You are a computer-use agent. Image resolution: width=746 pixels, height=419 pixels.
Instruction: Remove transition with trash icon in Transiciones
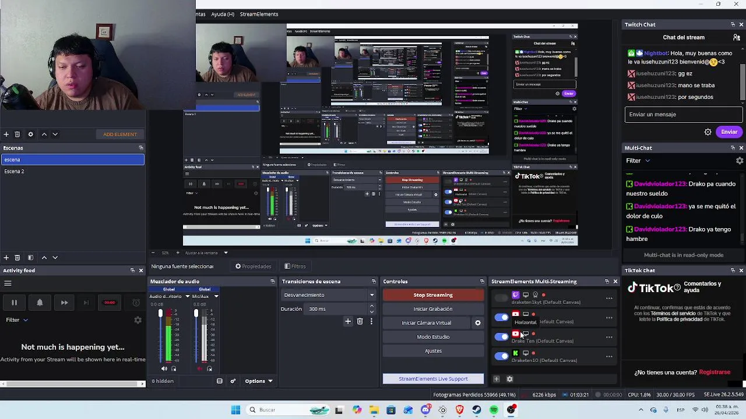tap(360, 321)
